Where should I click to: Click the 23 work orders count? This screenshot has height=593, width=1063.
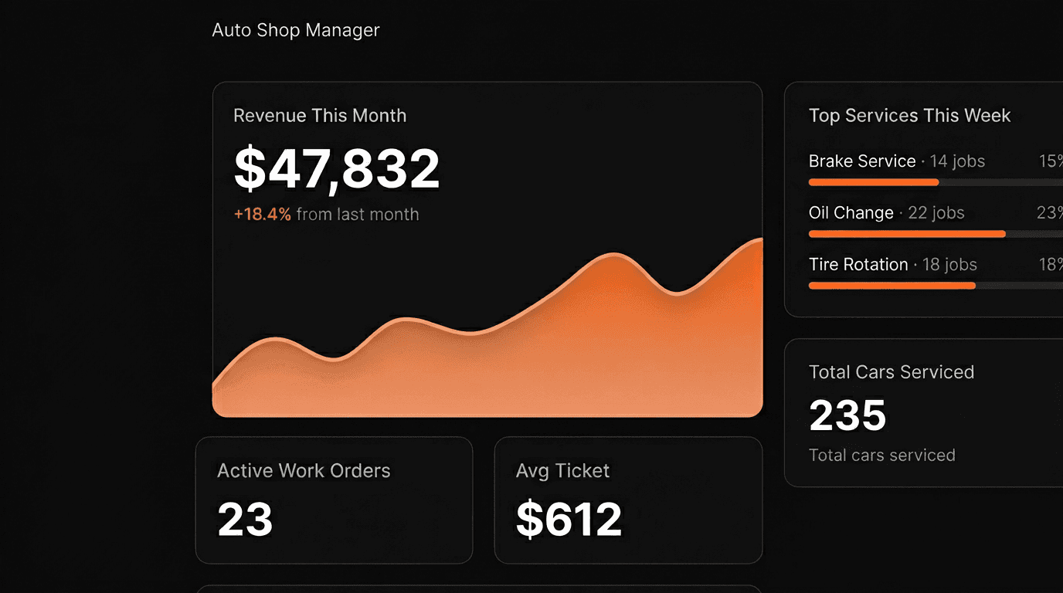[244, 519]
